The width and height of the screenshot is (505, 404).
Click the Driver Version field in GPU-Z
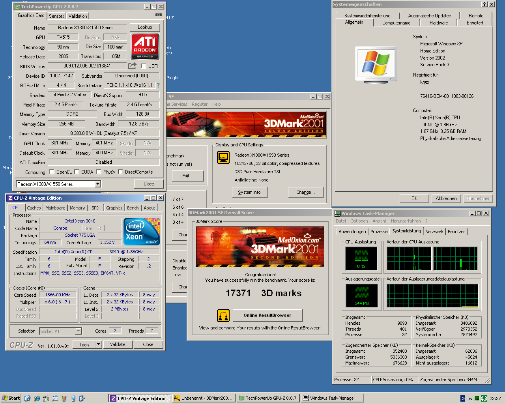[104, 133]
